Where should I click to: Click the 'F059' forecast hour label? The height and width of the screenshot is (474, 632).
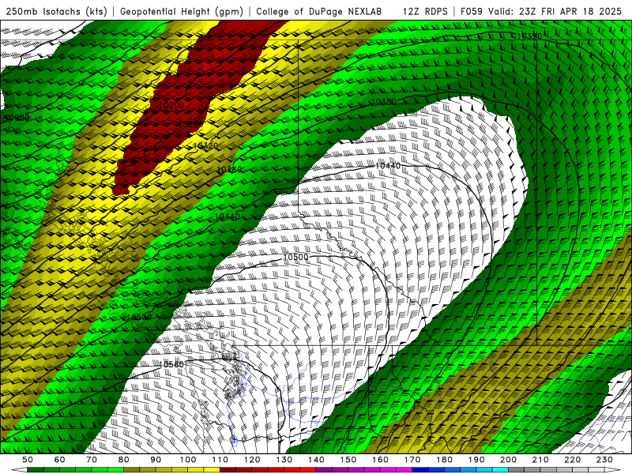tap(471, 11)
